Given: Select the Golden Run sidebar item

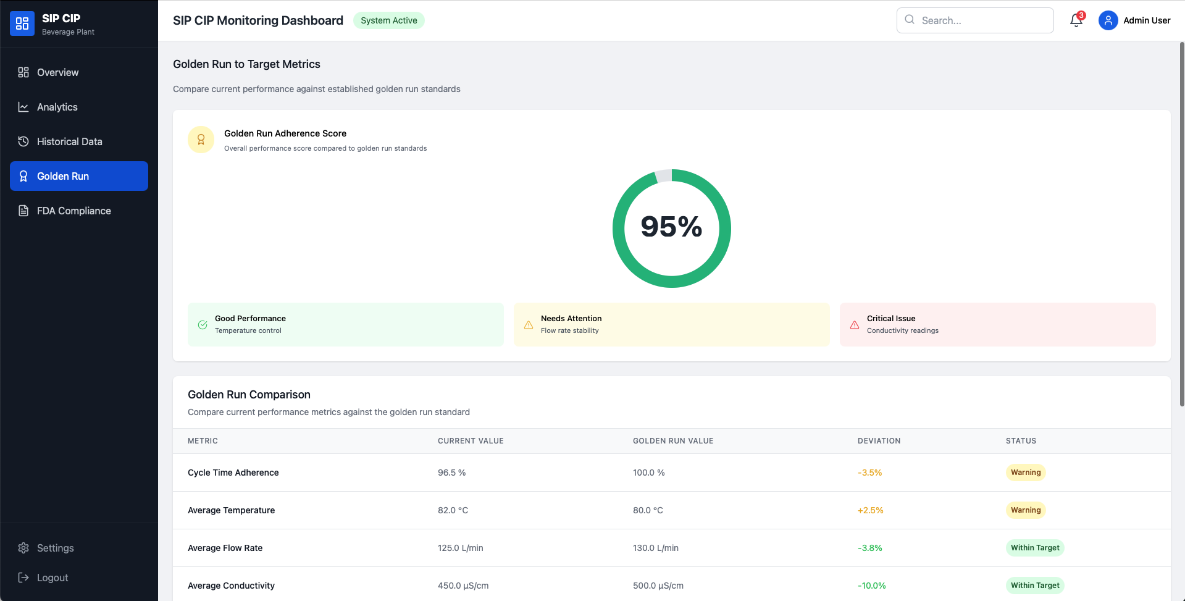Looking at the screenshot, I should point(79,176).
